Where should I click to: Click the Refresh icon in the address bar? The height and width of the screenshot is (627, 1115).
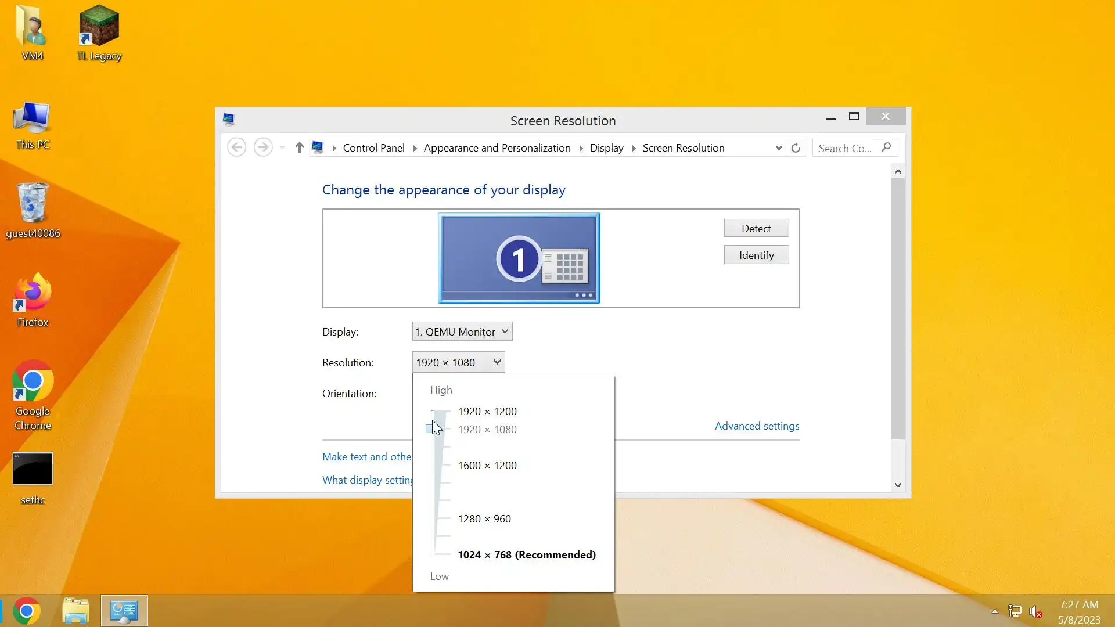tap(796, 148)
